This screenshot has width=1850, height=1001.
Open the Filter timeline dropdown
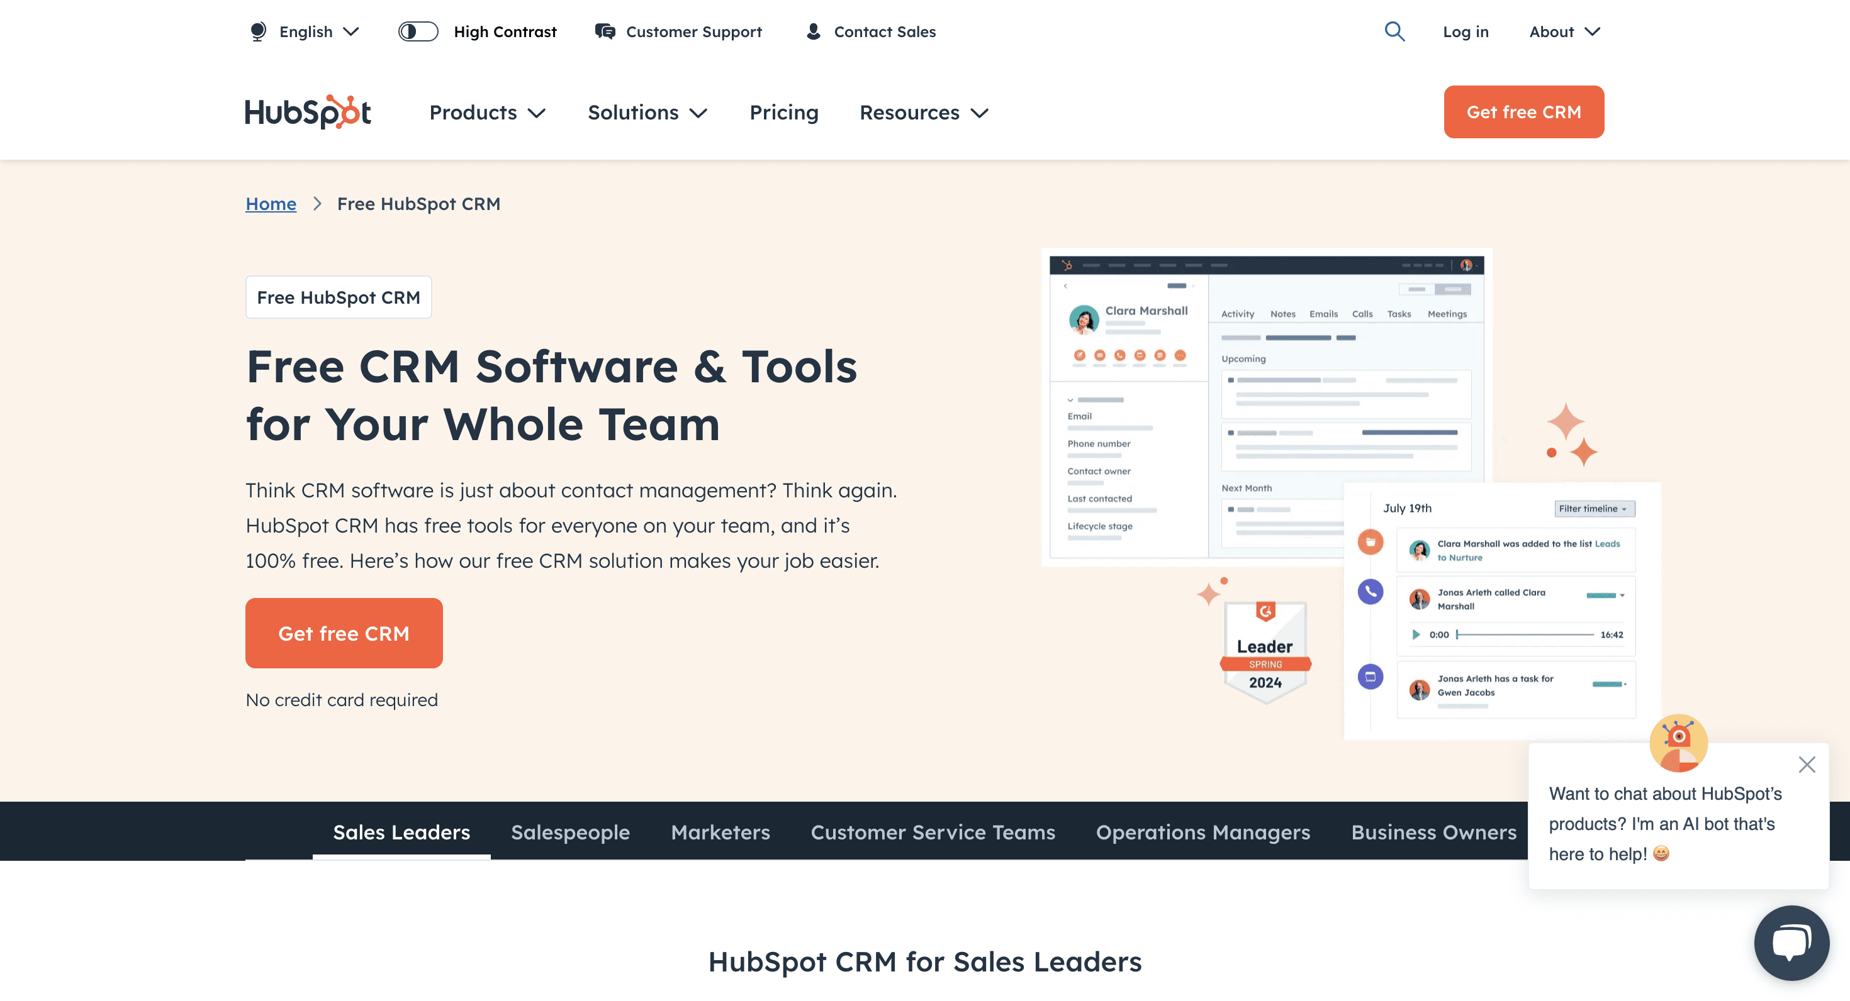pyautogui.click(x=1595, y=509)
